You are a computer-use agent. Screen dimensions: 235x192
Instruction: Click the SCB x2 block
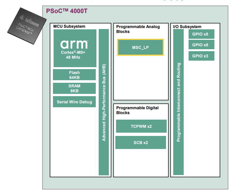(141, 142)
